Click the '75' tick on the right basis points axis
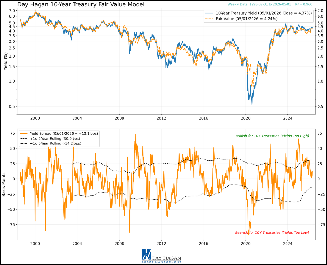 pyautogui.click(x=320, y=133)
